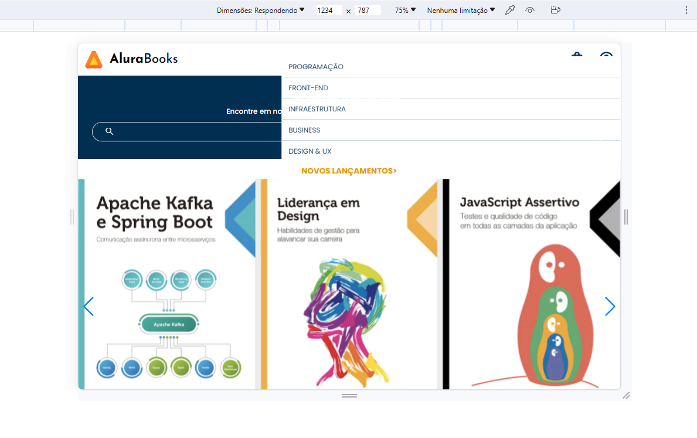Click the DevTools eyedropper media query icon
Screen dimensions: 697x438
tap(510, 10)
